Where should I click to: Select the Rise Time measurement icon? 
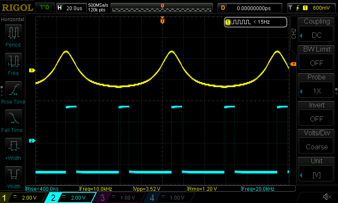pyautogui.click(x=14, y=90)
